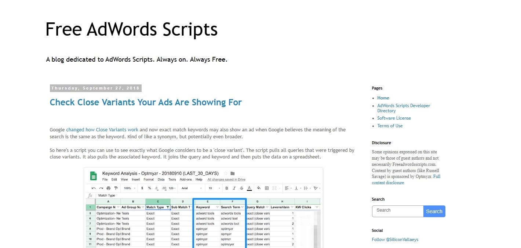This screenshot has width=521, height=248.
Task: Click the Undo arrow in the Sheets toolbar
Action: click(94, 188)
